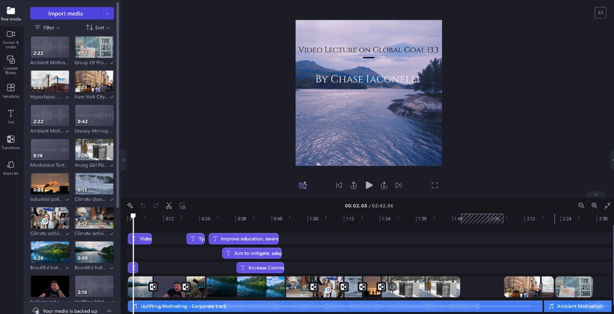Click transition between speaker and hiker clips

tap(186, 287)
